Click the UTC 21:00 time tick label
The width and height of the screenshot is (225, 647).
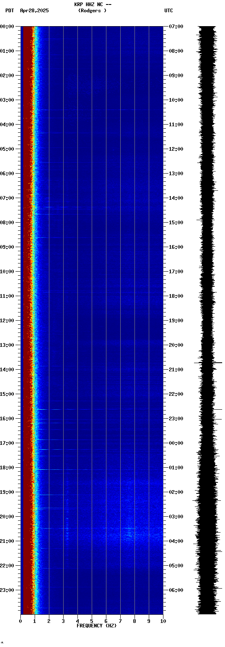(176, 370)
